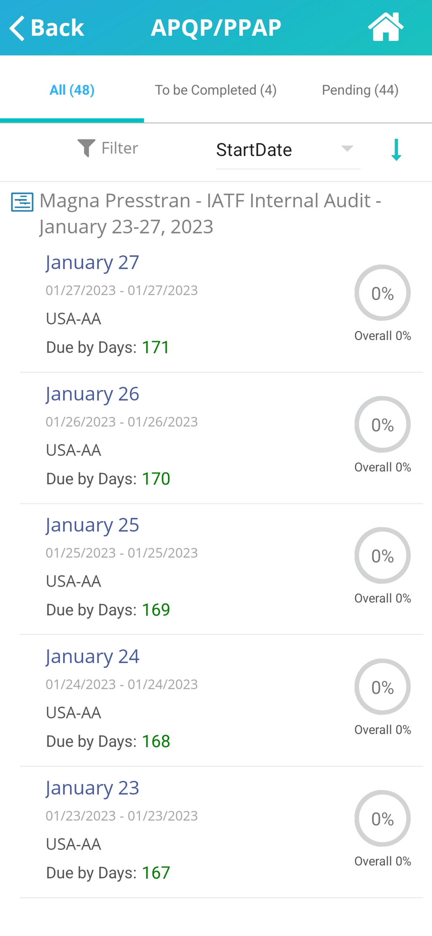Tap the 0% progress circle for January 27
The image size is (432, 936).
(383, 293)
